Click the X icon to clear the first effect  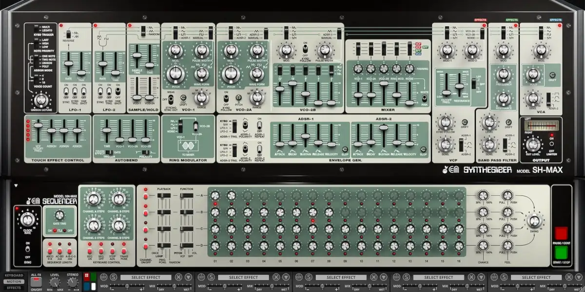click(x=178, y=277)
